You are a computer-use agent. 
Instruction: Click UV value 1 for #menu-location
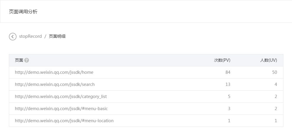click(276, 121)
